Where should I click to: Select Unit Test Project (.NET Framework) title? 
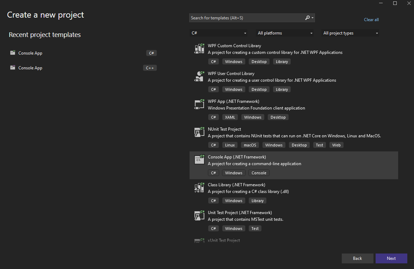(240, 213)
